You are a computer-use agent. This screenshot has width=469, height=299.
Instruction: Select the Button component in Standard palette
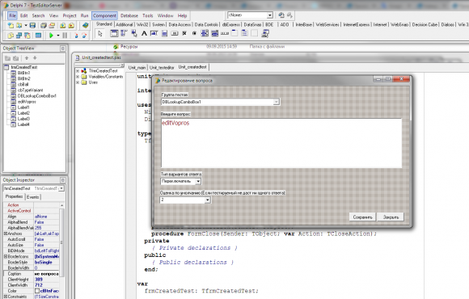pyautogui.click(x=175, y=33)
